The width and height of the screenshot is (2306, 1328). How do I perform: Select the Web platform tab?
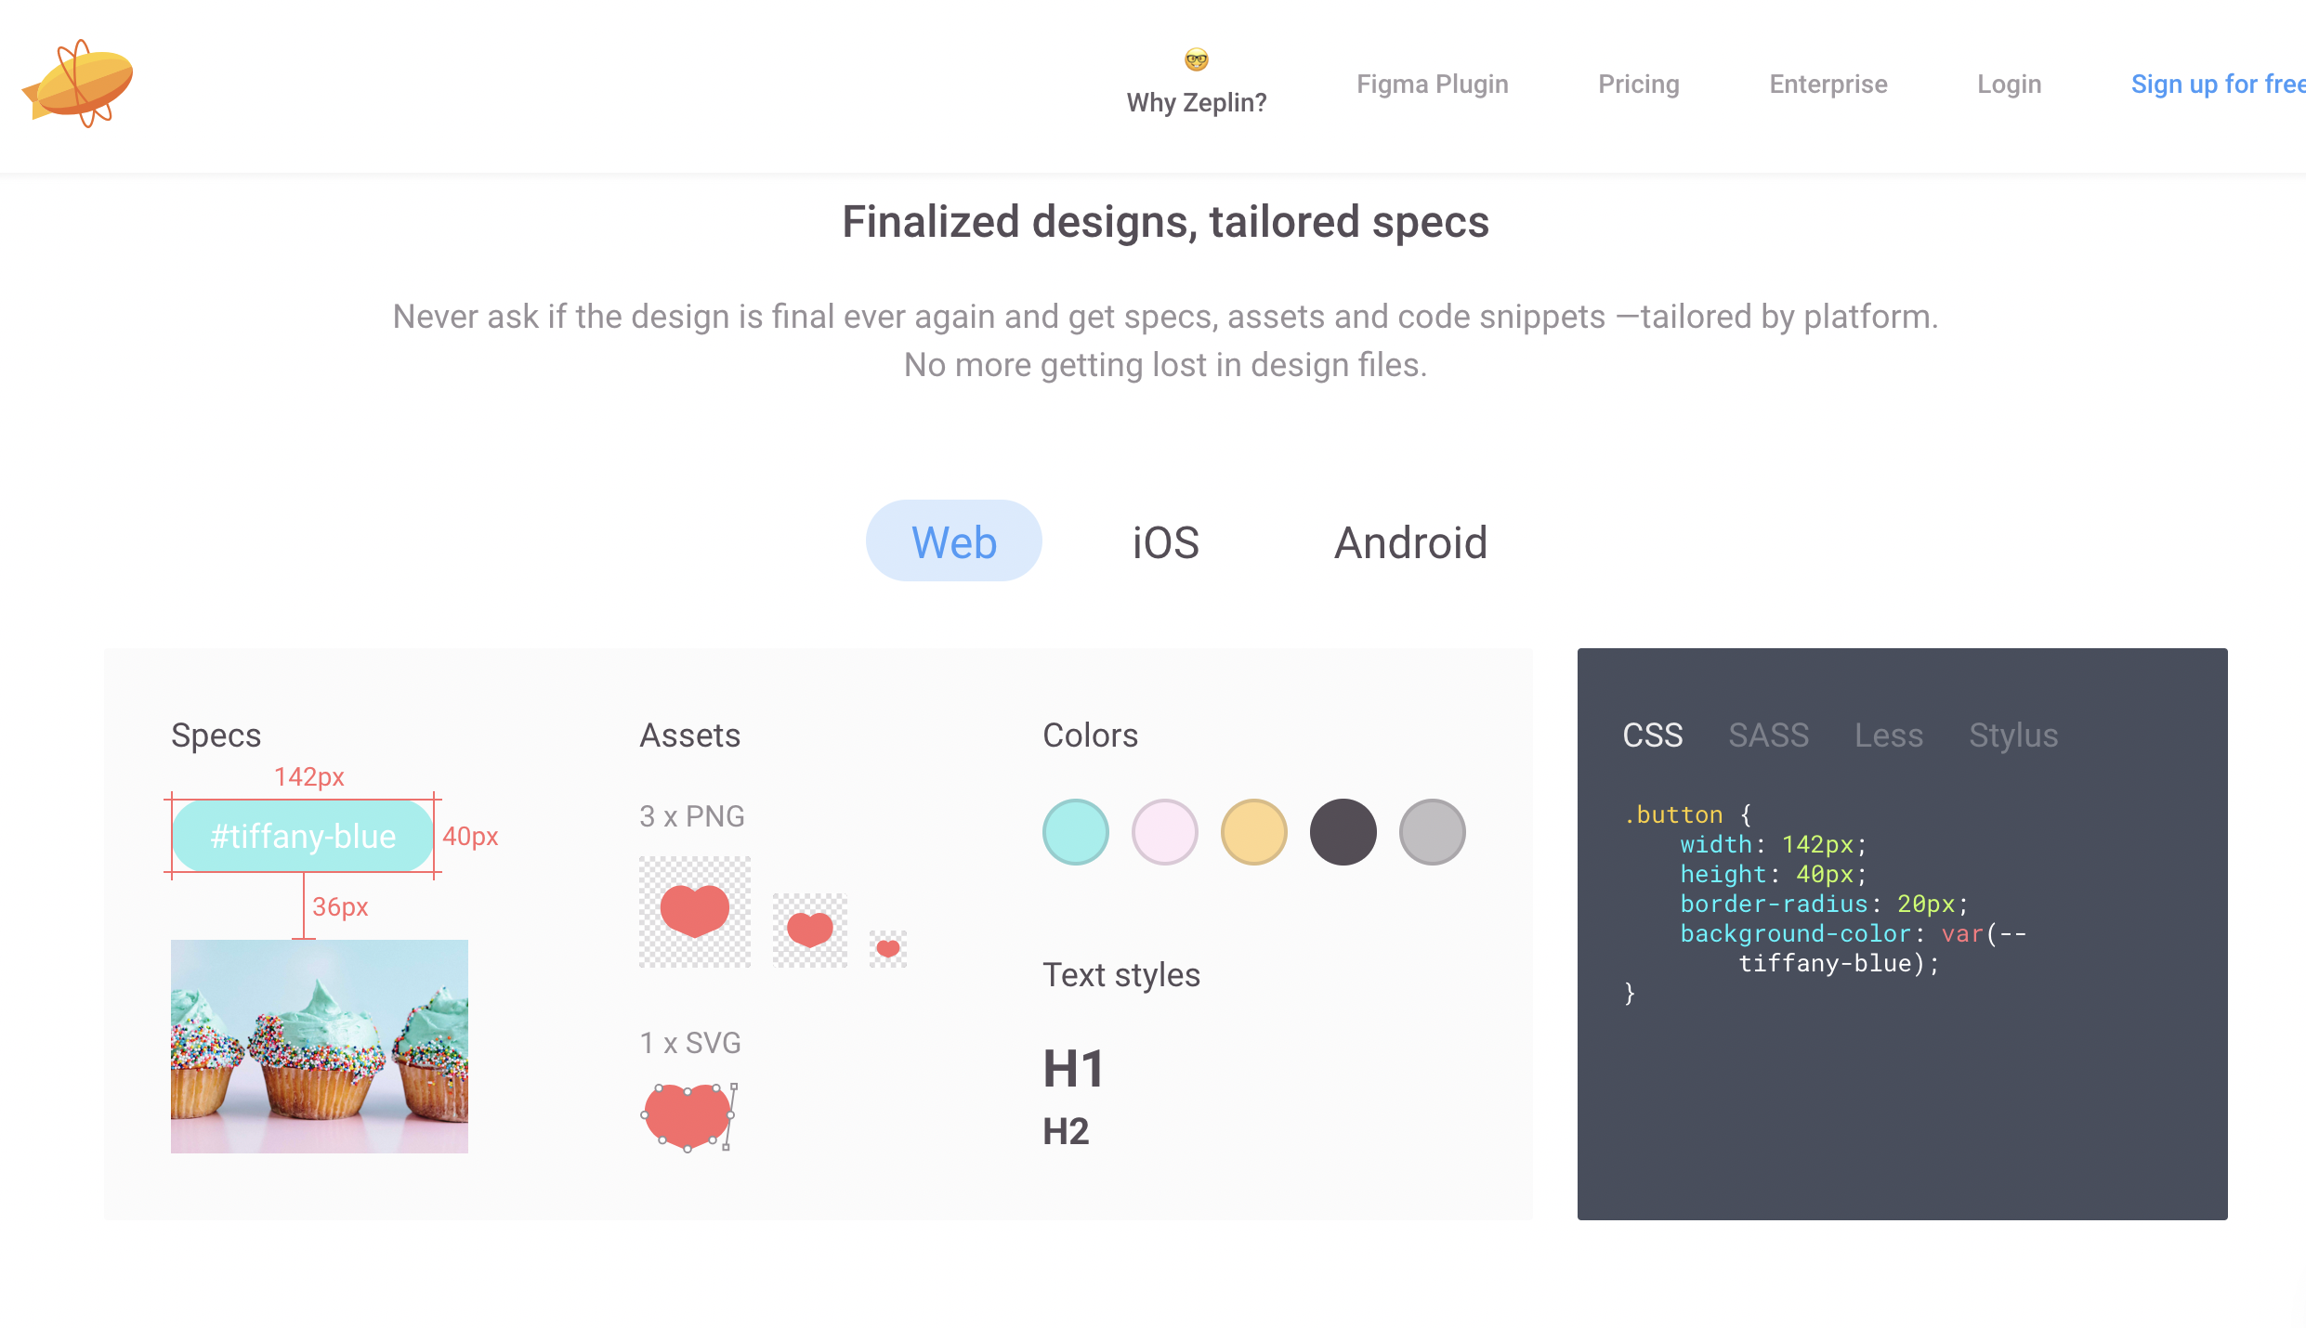[954, 541]
